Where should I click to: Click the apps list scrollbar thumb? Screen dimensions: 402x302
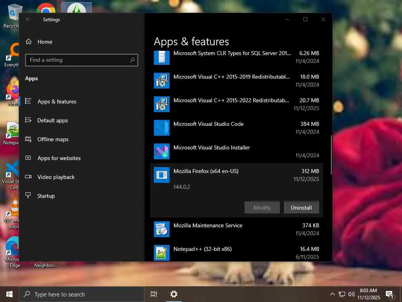coord(331,155)
